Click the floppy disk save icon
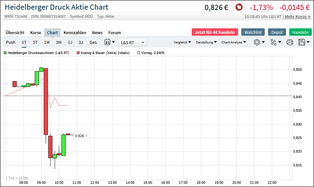Image resolution: width=314 pixels, height=187 pixels. pos(302,42)
